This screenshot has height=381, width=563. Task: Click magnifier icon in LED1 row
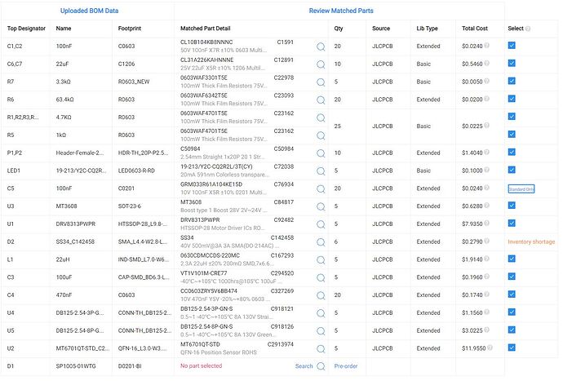click(321, 171)
